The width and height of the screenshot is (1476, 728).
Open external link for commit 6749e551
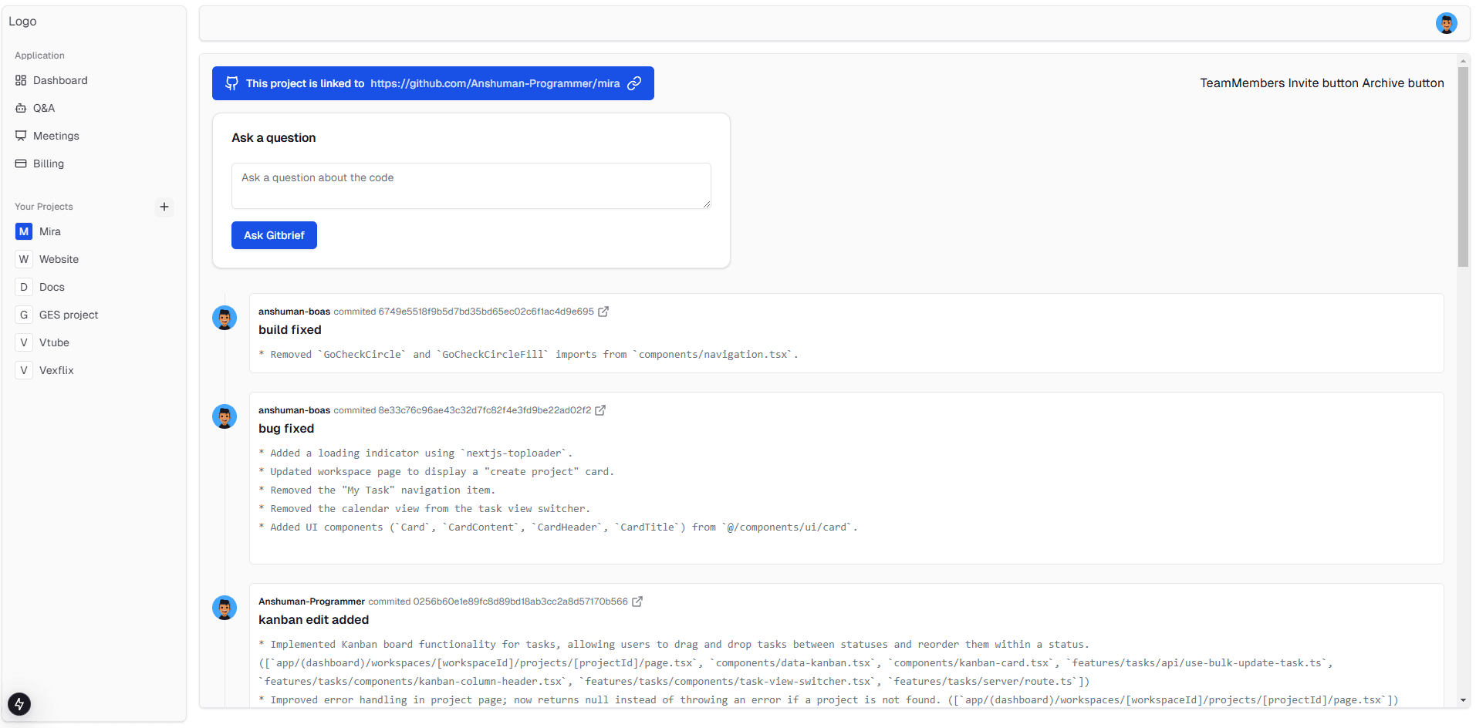coord(603,312)
